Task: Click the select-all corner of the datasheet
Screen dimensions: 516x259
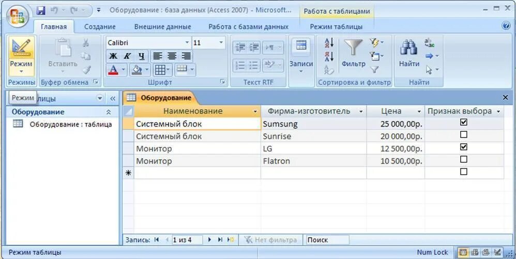Action: 128,112
